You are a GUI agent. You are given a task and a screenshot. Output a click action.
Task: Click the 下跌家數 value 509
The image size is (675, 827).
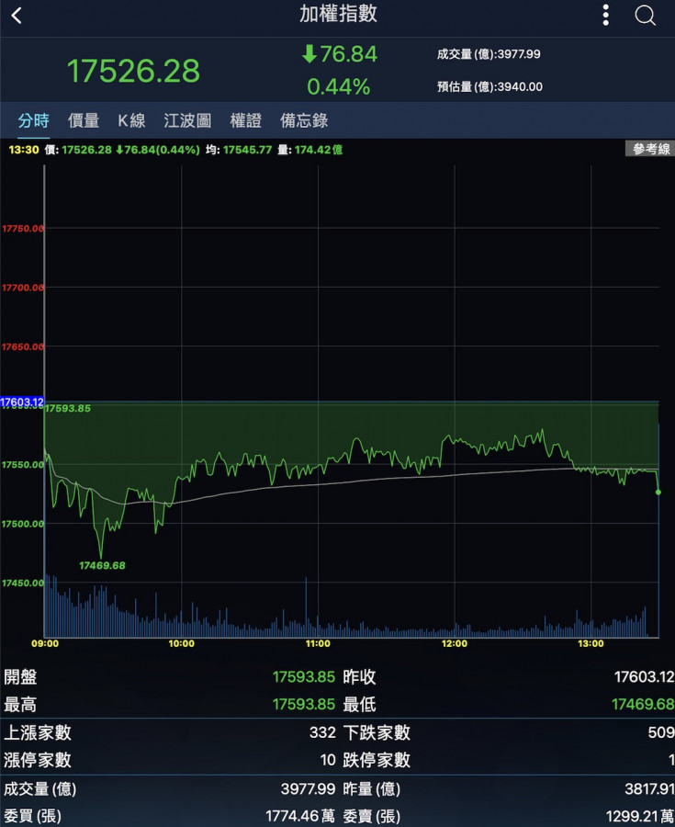pyautogui.click(x=661, y=732)
